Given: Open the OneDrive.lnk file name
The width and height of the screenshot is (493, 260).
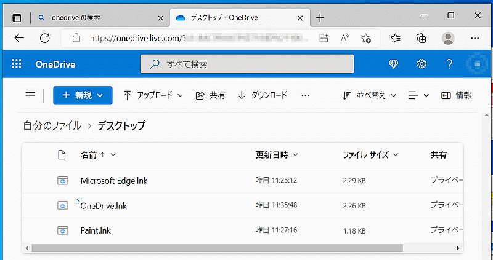Looking at the screenshot, I should point(104,206).
